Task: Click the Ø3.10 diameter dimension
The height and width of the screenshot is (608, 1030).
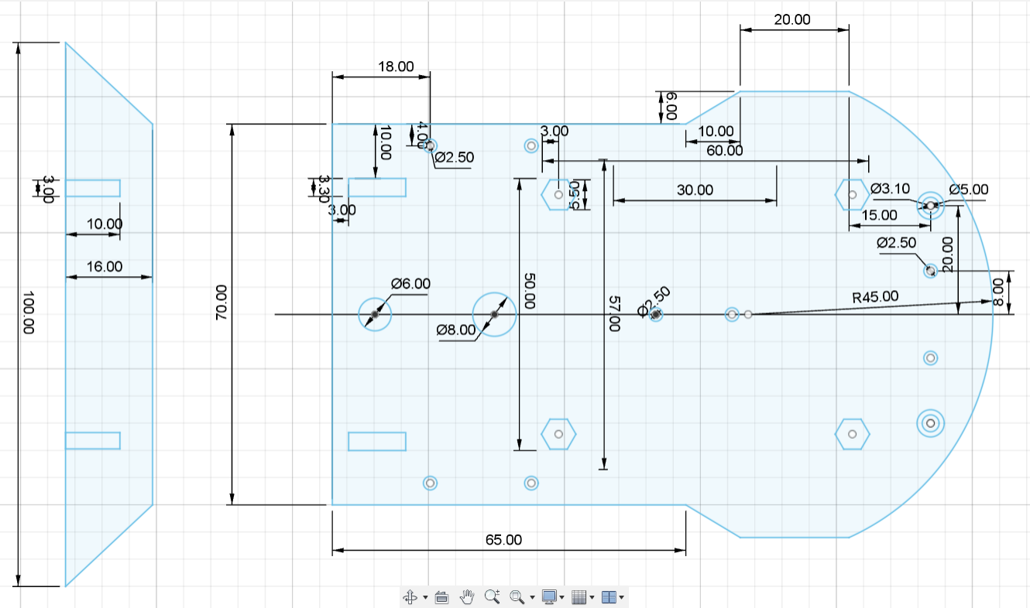Action: 889,188
